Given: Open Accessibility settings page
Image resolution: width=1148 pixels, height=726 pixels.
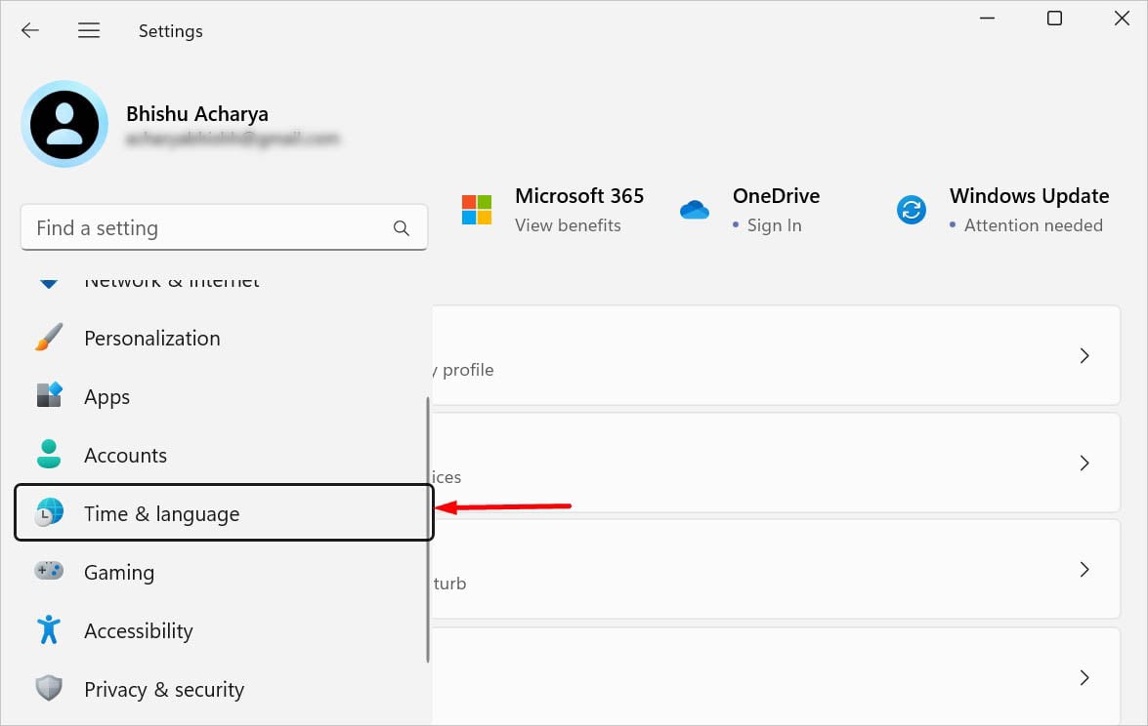Looking at the screenshot, I should point(138,630).
